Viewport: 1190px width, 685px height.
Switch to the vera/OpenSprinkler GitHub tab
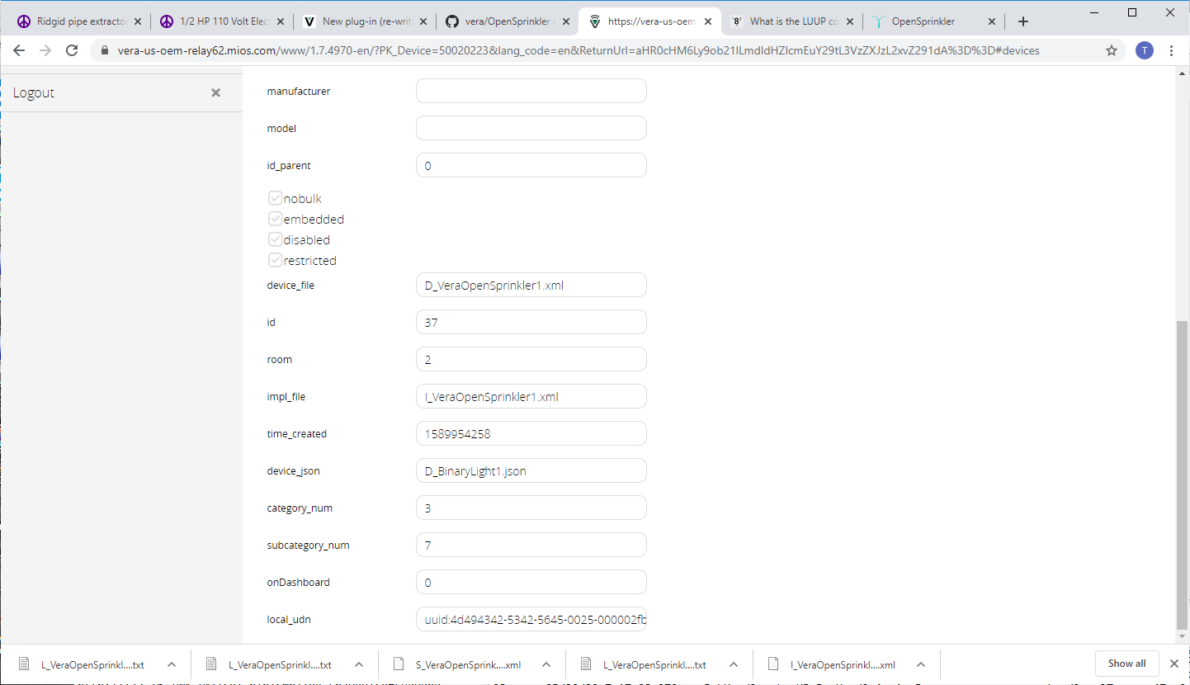click(503, 21)
